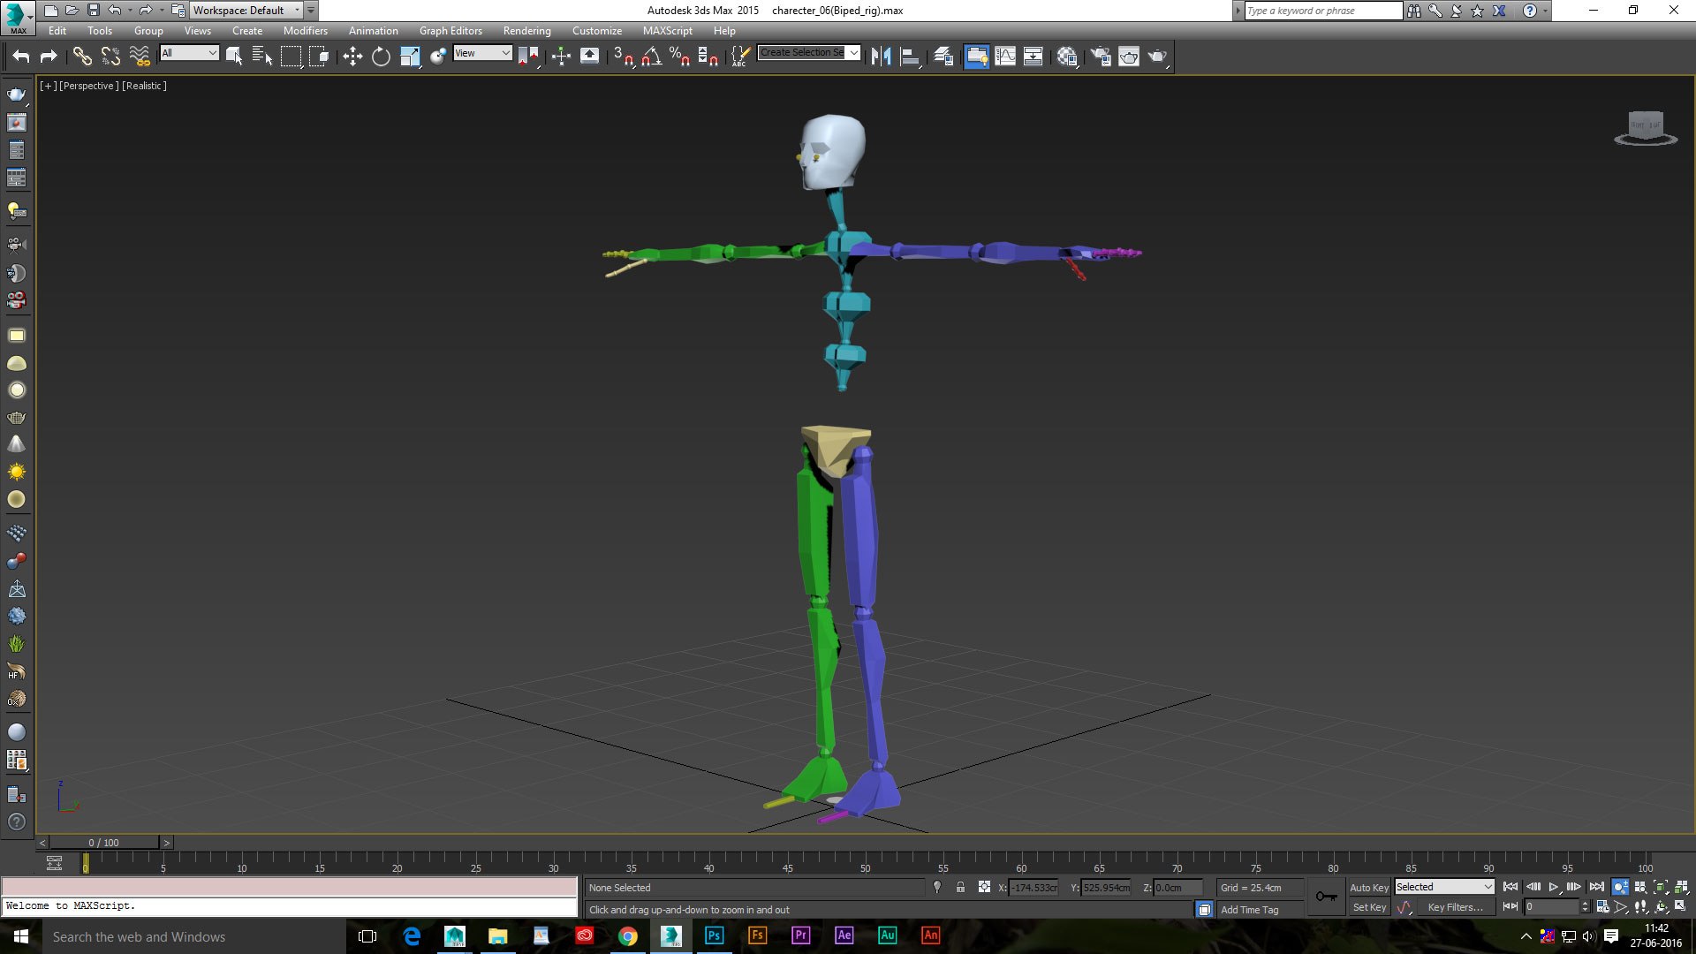Image resolution: width=1696 pixels, height=954 pixels.
Task: Select the Link tool in main toolbar
Action: click(x=82, y=57)
